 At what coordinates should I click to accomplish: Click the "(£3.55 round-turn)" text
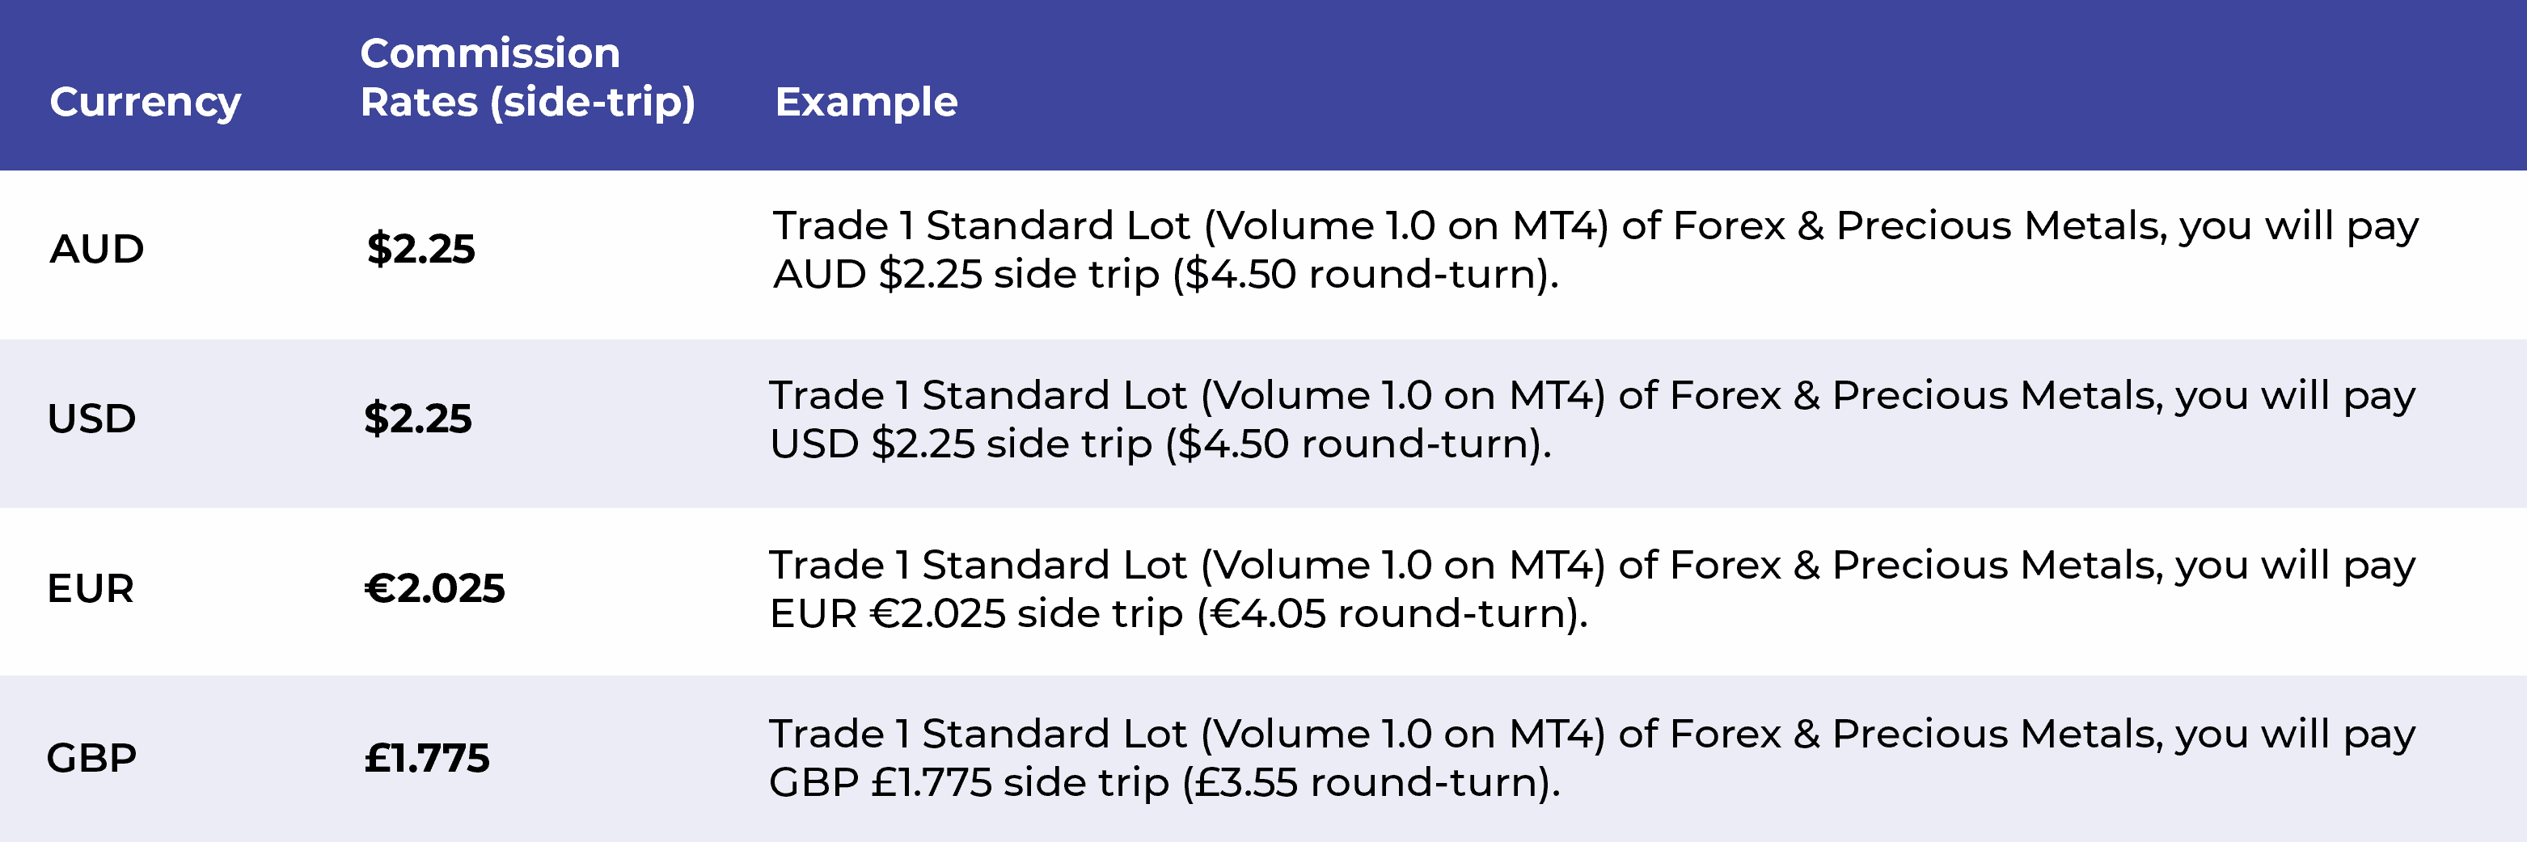coord(1371,783)
